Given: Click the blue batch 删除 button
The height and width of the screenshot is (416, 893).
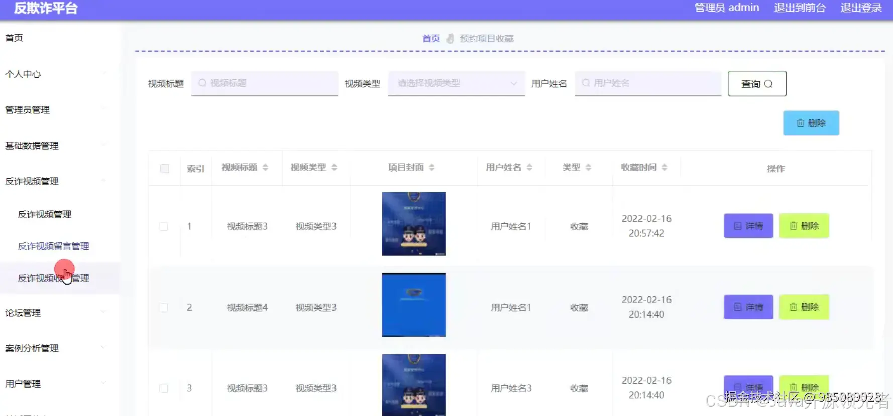Looking at the screenshot, I should [811, 123].
